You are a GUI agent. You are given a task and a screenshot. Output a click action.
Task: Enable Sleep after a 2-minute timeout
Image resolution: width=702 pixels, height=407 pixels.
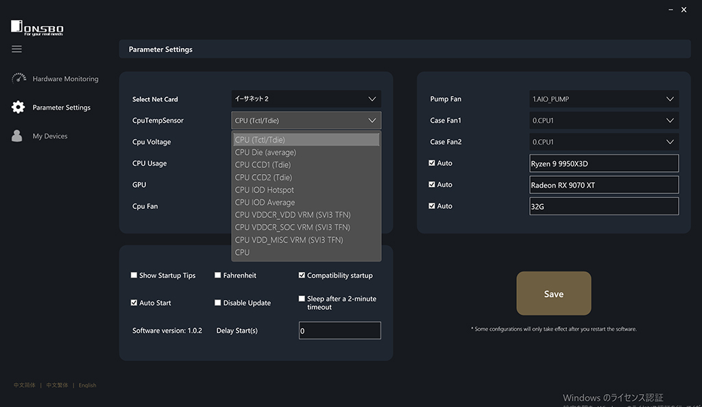click(302, 298)
